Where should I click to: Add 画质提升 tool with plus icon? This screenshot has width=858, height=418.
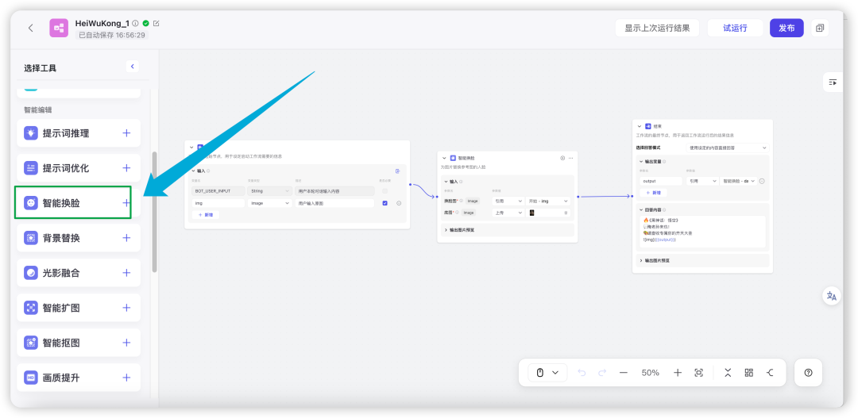click(126, 378)
